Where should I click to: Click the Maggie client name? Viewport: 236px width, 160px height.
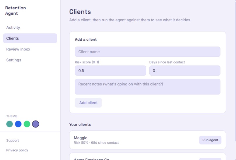tap(81, 138)
